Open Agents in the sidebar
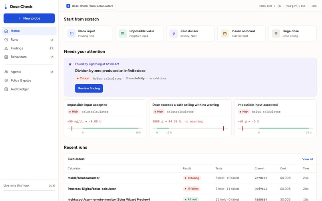322x201 pixels. 29,72
